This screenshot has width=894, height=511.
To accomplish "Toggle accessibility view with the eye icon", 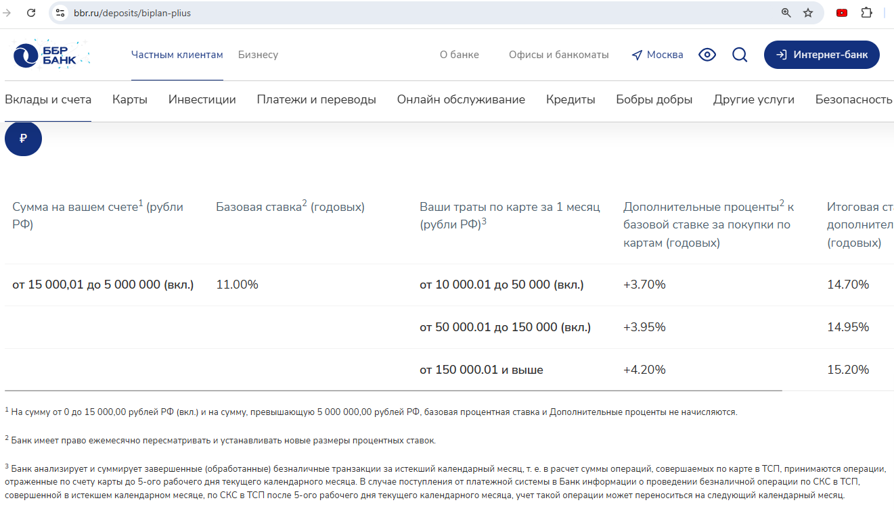I will click(707, 55).
